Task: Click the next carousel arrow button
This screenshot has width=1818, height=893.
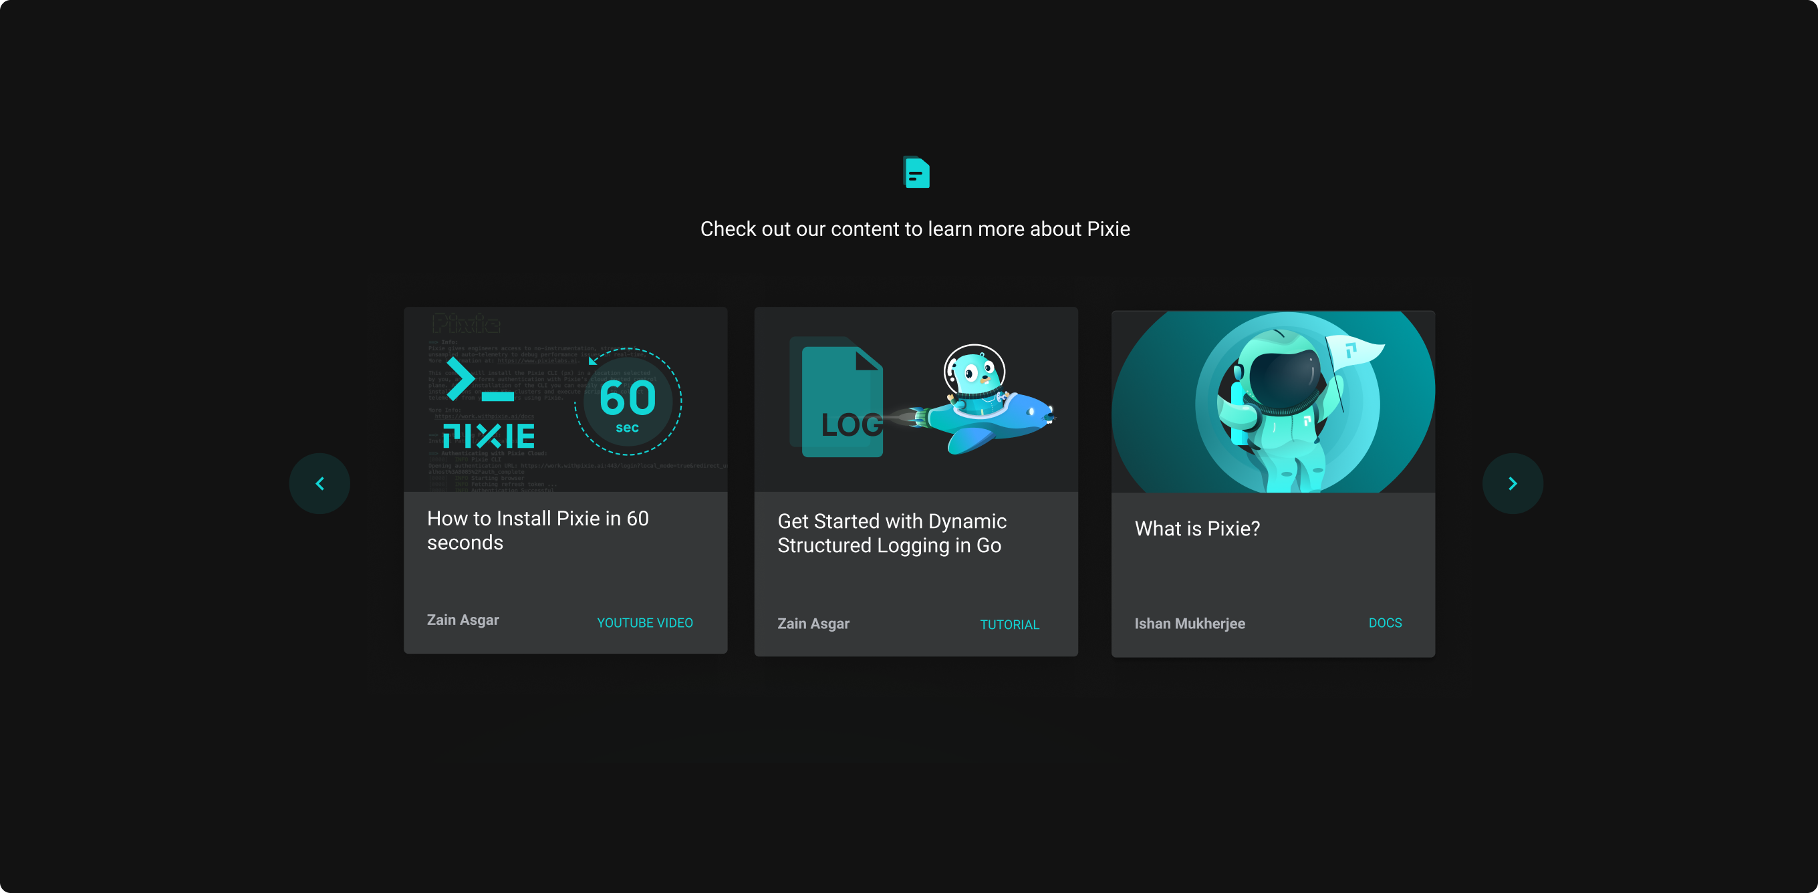Action: 1512,483
